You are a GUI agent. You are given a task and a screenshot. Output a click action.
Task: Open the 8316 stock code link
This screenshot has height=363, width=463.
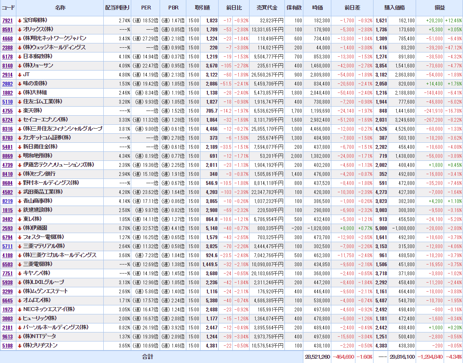point(7,129)
